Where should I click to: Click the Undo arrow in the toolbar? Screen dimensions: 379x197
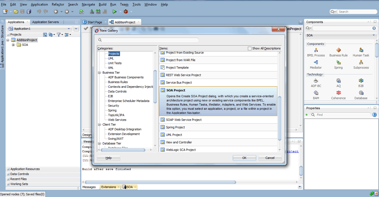[x=39, y=12]
